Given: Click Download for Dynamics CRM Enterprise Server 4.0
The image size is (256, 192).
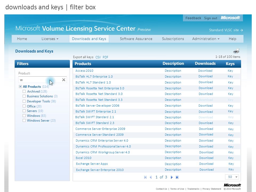Looking at the screenshot, I should click(206, 141).
